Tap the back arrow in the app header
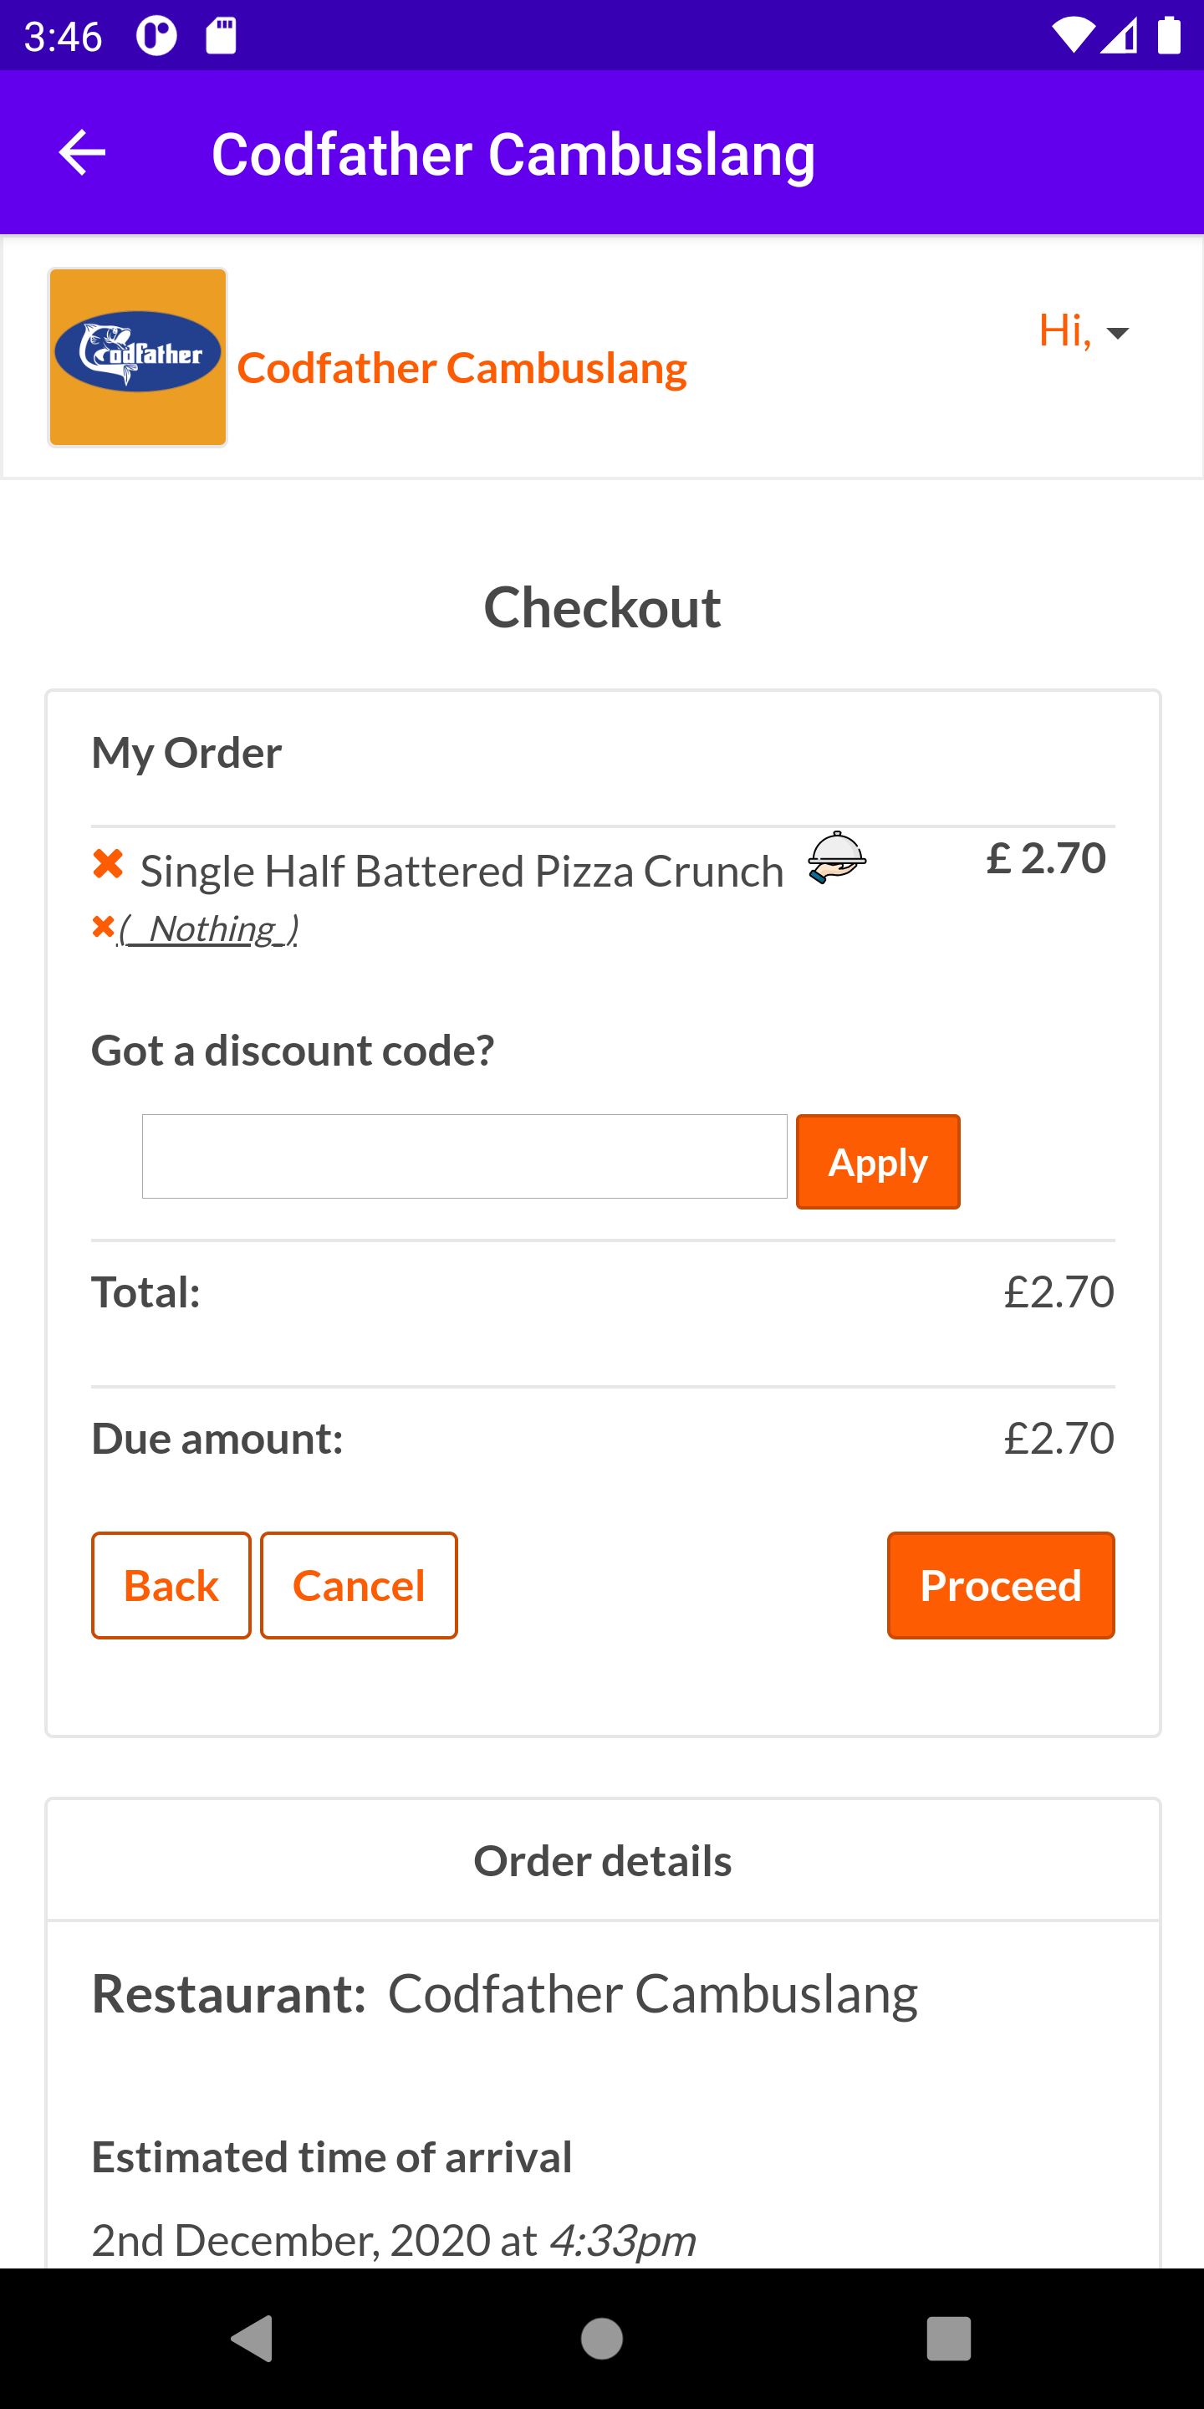Image resolution: width=1204 pixels, height=2409 pixels. point(82,152)
